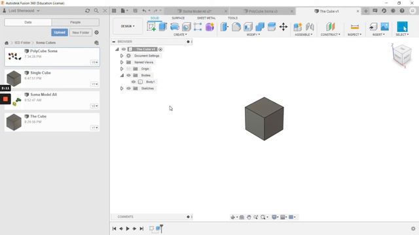Open the Single Cube thumbnail

point(14,78)
